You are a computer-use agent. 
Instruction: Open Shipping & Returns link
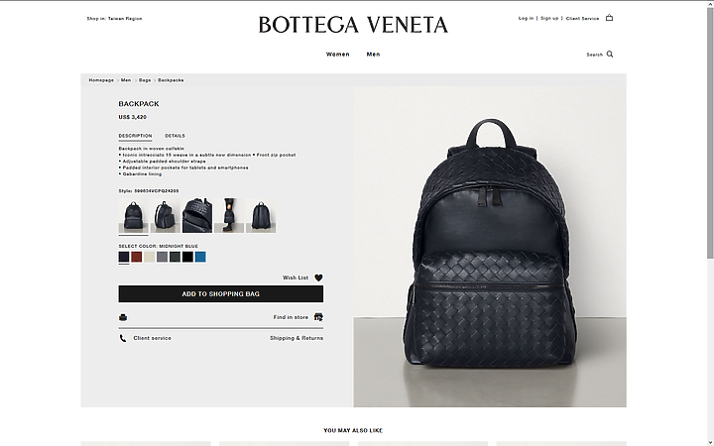click(297, 338)
